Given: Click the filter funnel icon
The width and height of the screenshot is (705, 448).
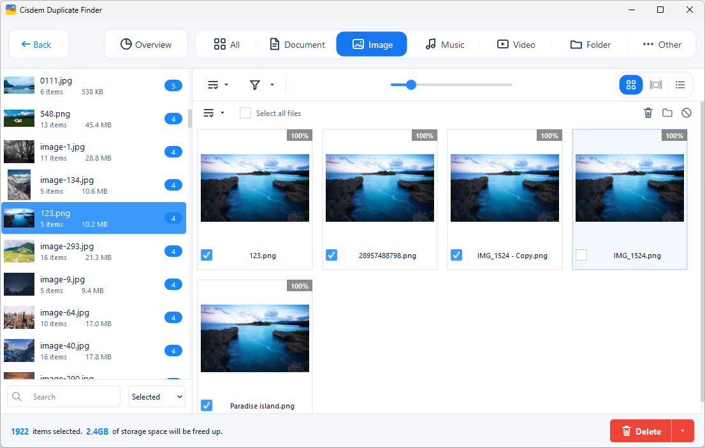Looking at the screenshot, I should pos(255,85).
